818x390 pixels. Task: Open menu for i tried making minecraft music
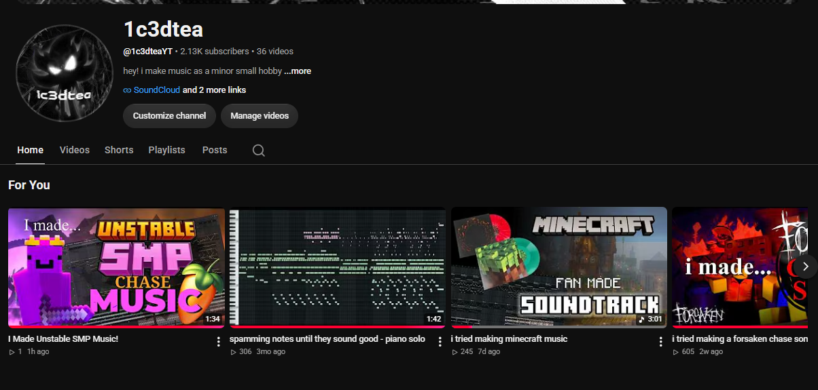pyautogui.click(x=660, y=342)
